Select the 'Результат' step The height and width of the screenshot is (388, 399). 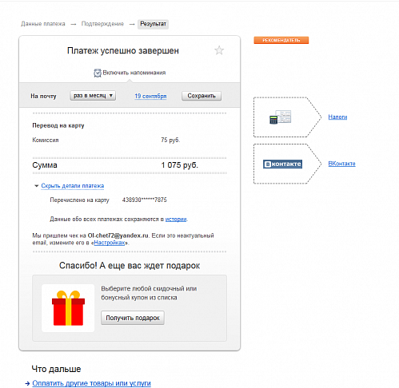153,24
